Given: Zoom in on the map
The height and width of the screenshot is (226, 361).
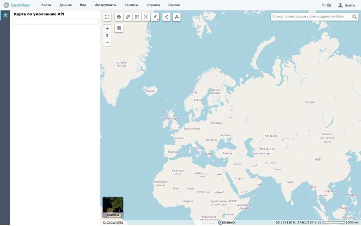Looking at the screenshot, I should tap(107, 28).
